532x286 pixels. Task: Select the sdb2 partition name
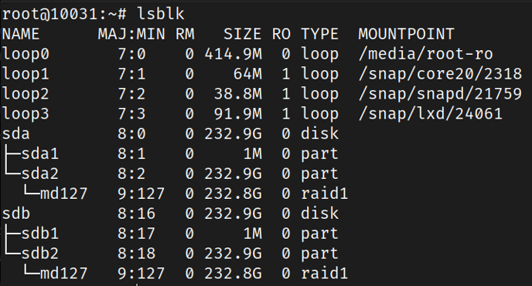click(x=40, y=254)
